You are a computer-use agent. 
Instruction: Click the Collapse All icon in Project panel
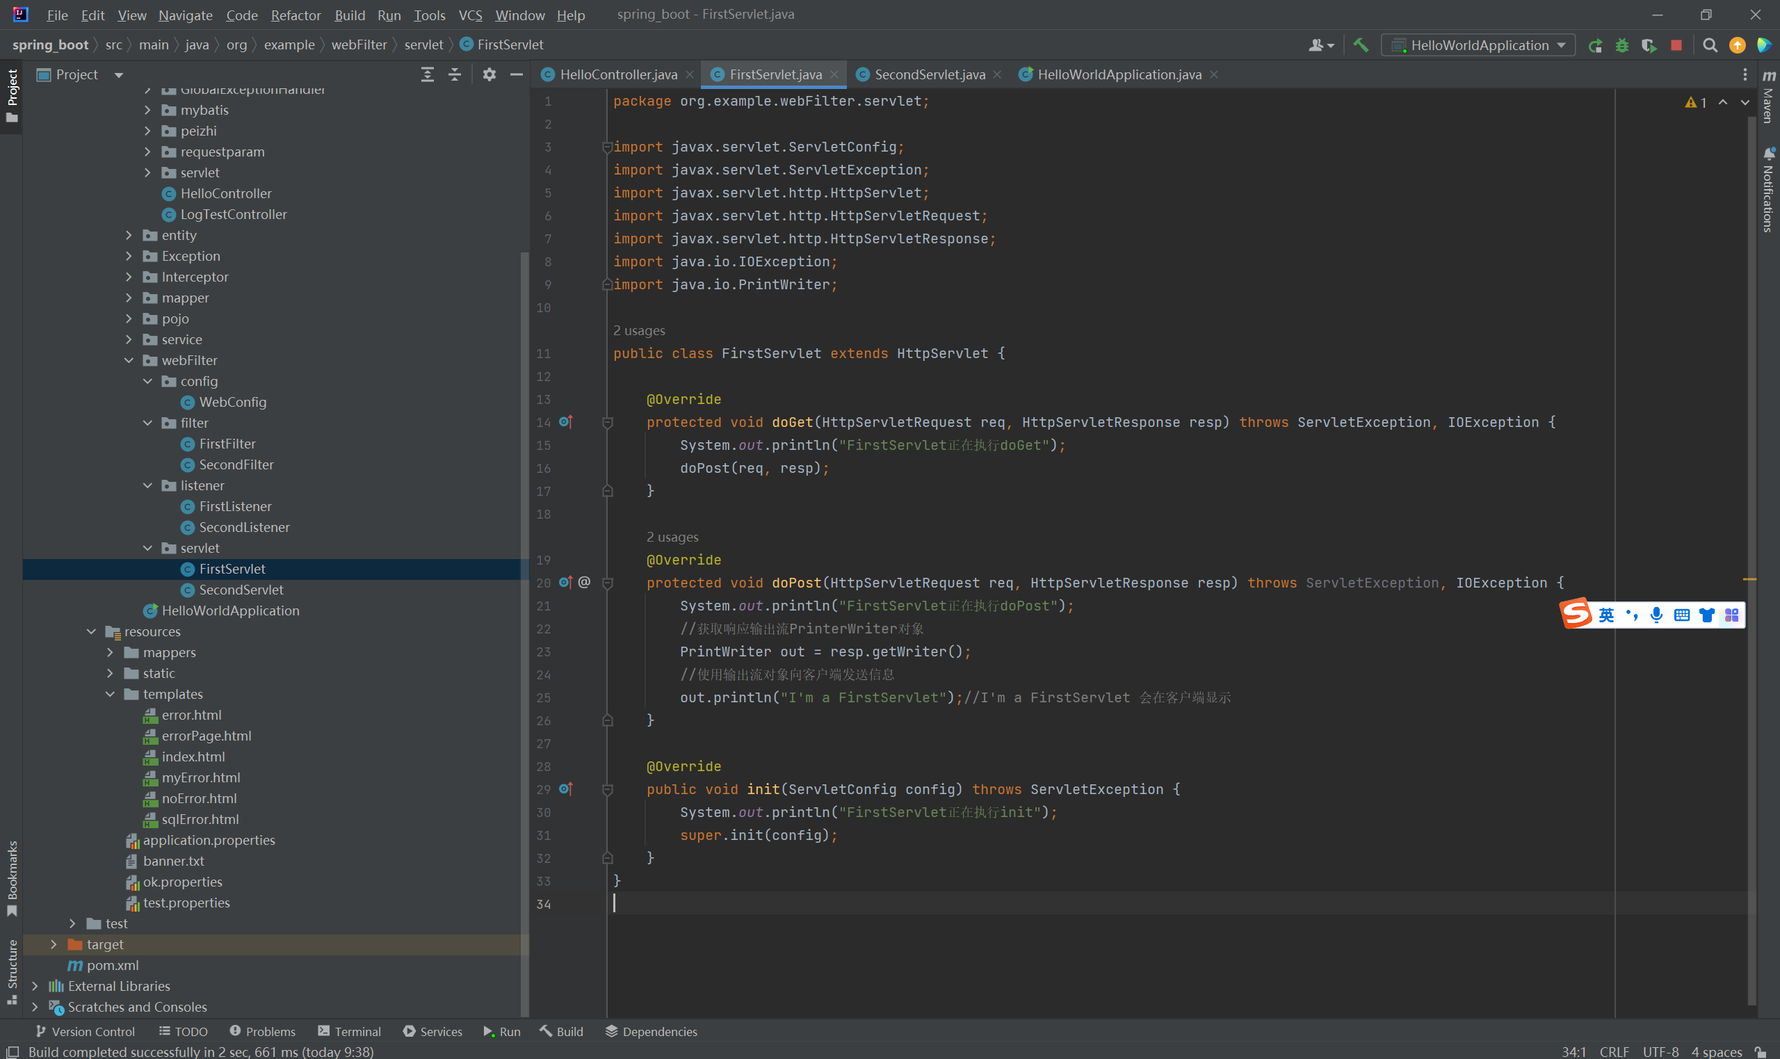[454, 74]
